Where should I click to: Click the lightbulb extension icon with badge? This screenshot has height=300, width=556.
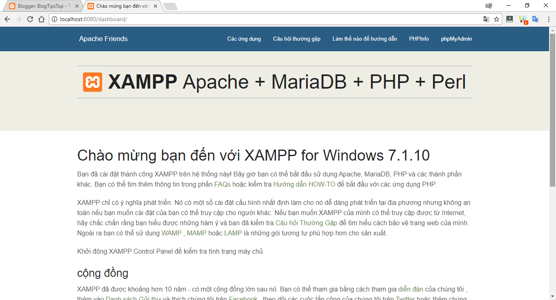pyautogui.click(x=523, y=19)
